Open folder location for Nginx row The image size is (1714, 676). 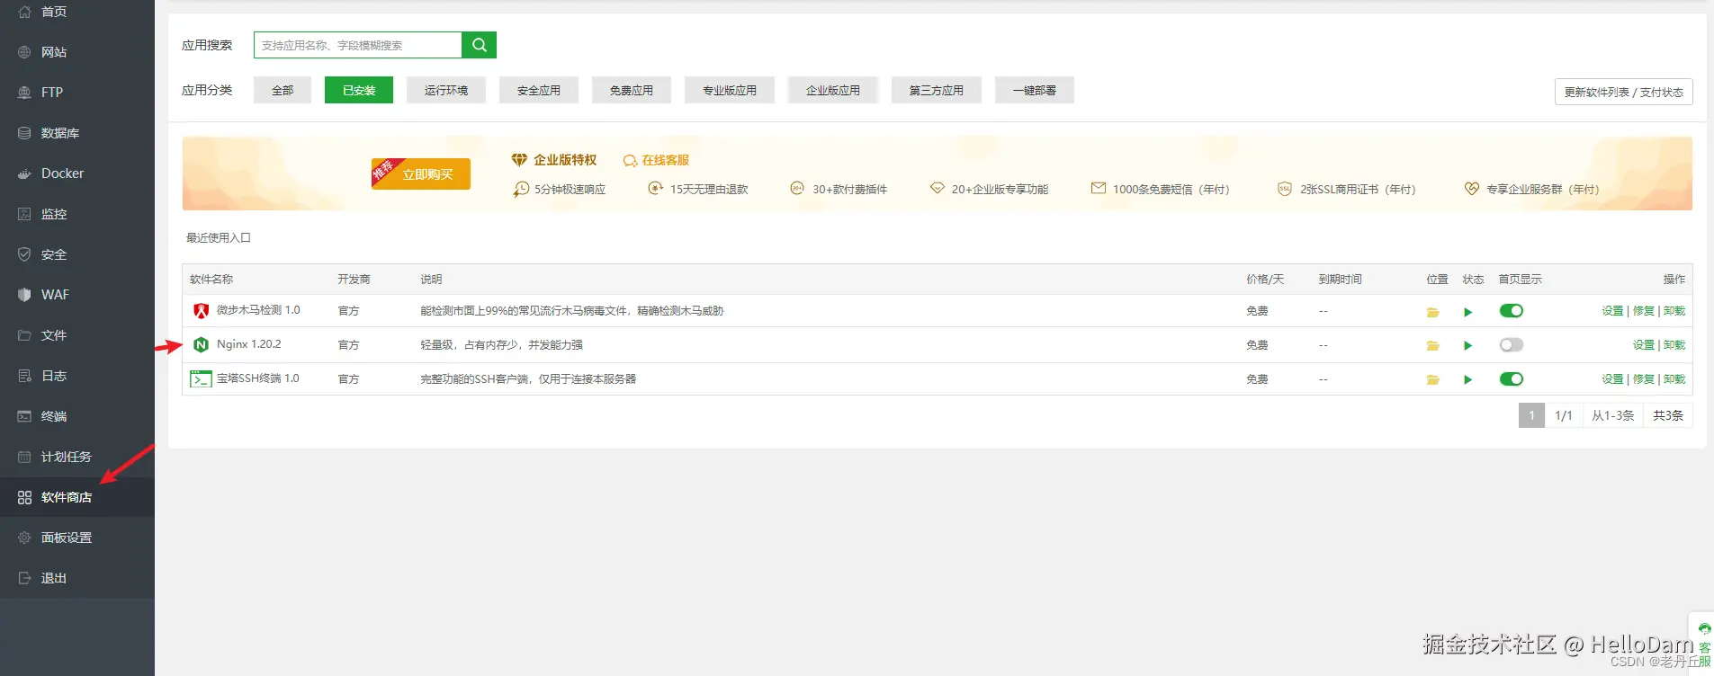[1433, 346]
